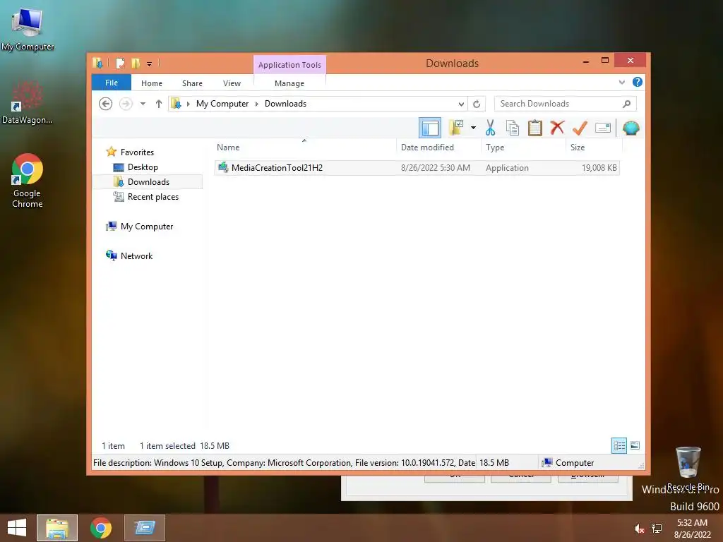Click the Classic Shell settings icon
The height and width of the screenshot is (542, 723).
pyautogui.click(x=631, y=128)
